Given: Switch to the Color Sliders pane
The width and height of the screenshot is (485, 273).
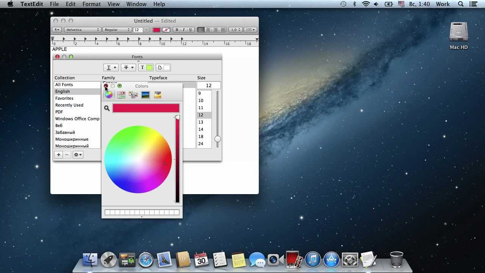Looking at the screenshot, I should tap(121, 95).
